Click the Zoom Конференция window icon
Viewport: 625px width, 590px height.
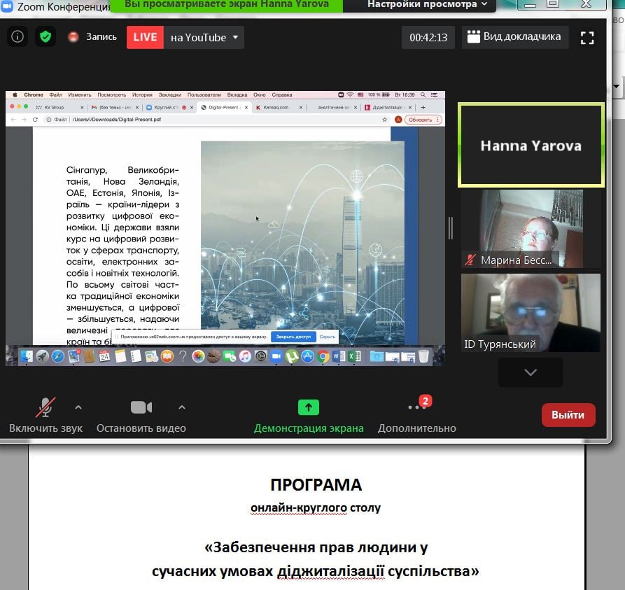[7, 6]
